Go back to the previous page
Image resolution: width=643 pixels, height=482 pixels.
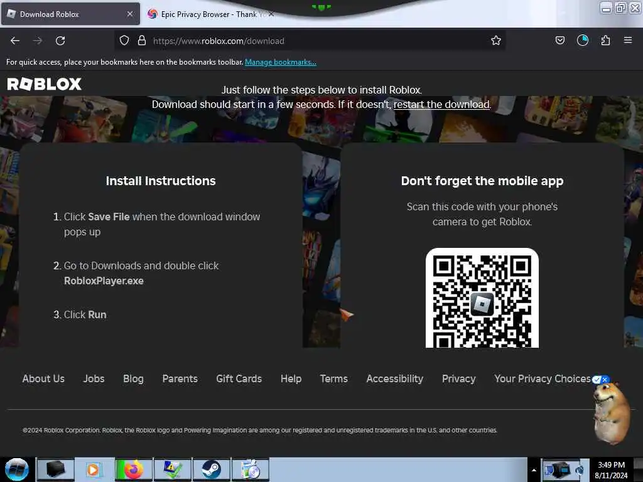click(15, 41)
